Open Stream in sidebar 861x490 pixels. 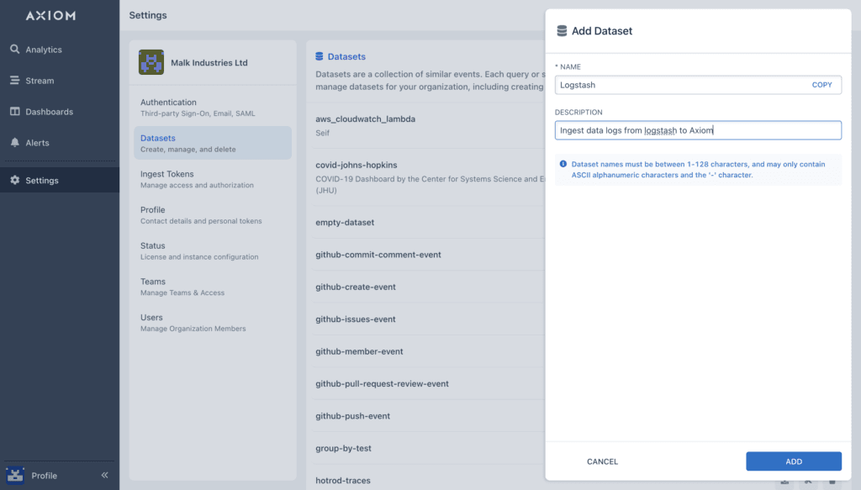pyautogui.click(x=40, y=81)
